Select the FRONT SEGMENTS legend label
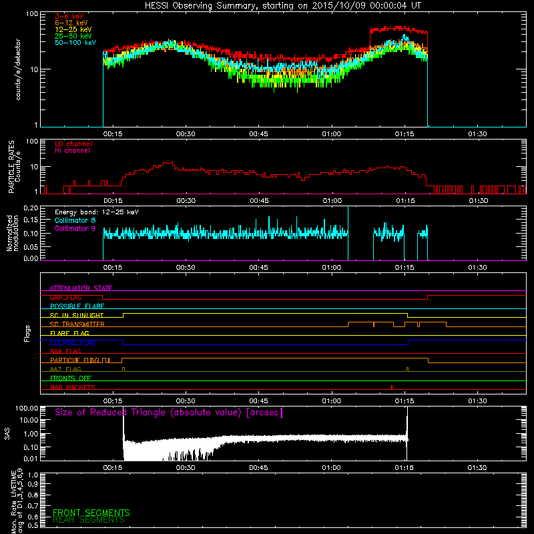The width and height of the screenshot is (534, 534). click(91, 513)
